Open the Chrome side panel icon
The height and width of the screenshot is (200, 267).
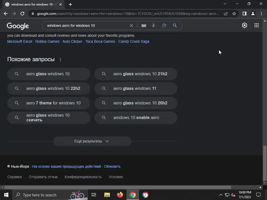pyautogui.click(x=245, y=14)
